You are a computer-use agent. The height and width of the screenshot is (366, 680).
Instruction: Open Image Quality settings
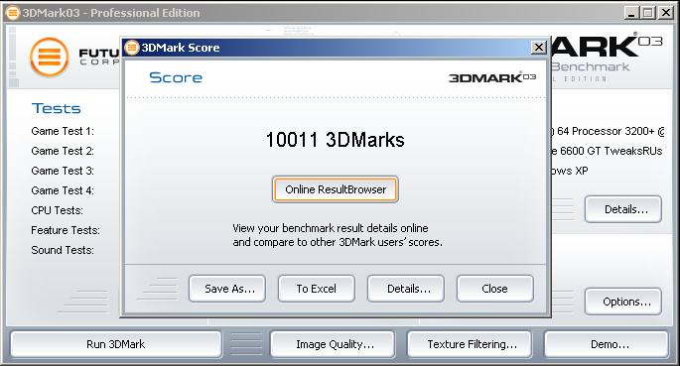333,344
